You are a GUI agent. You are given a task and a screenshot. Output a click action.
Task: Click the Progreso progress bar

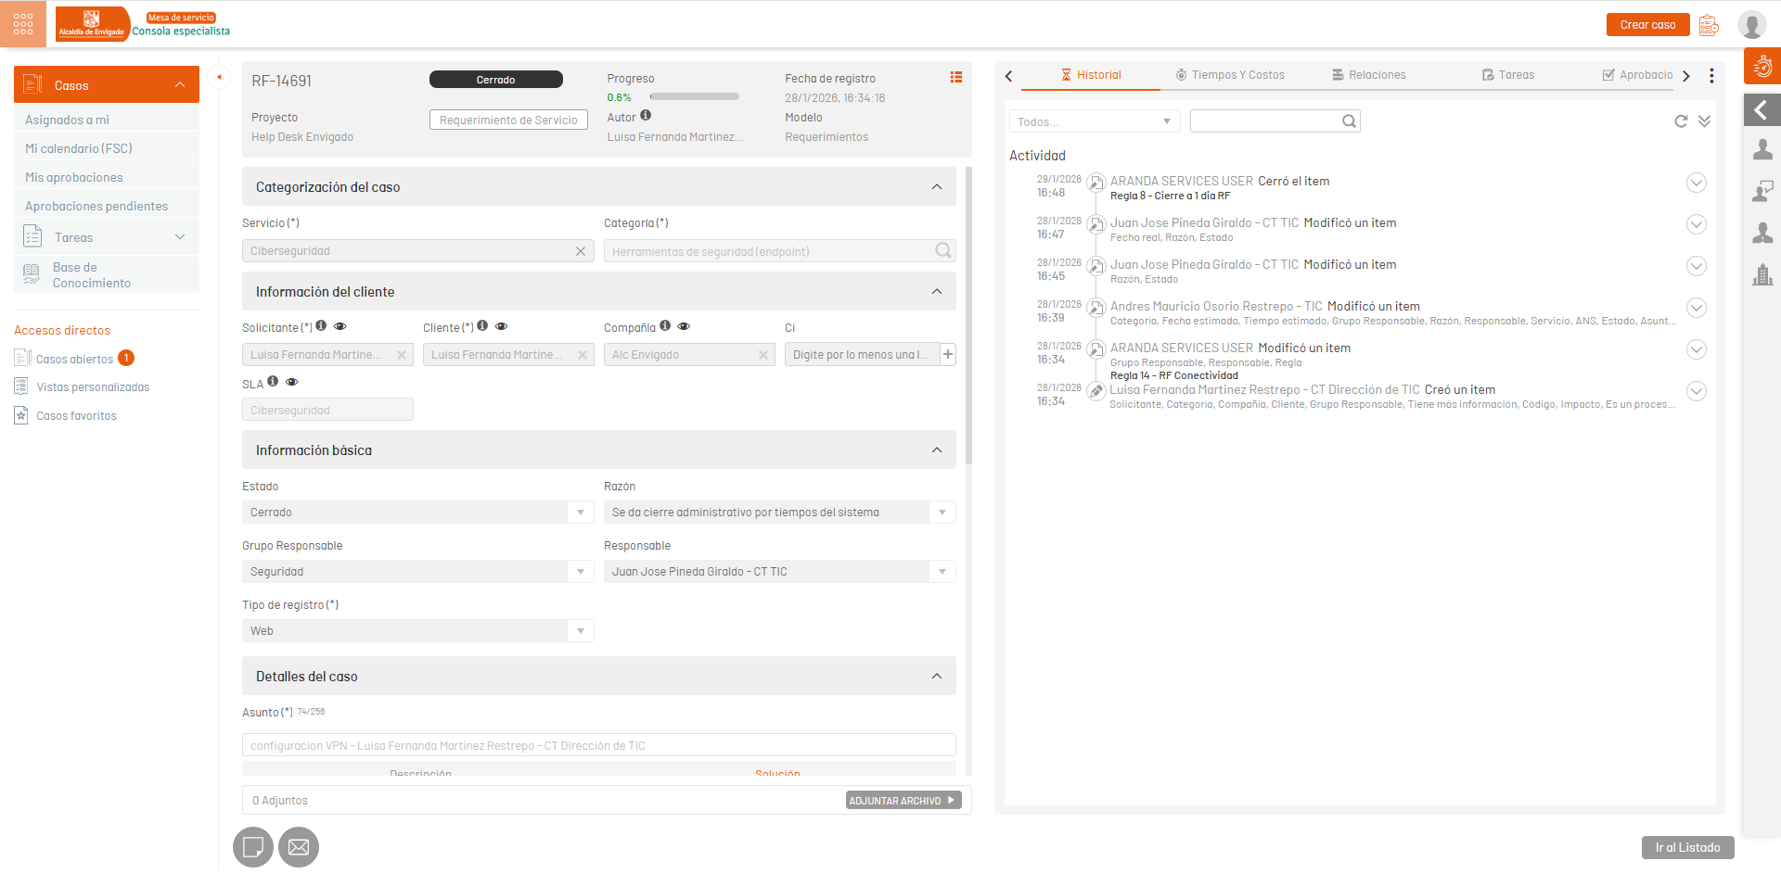coord(695,96)
